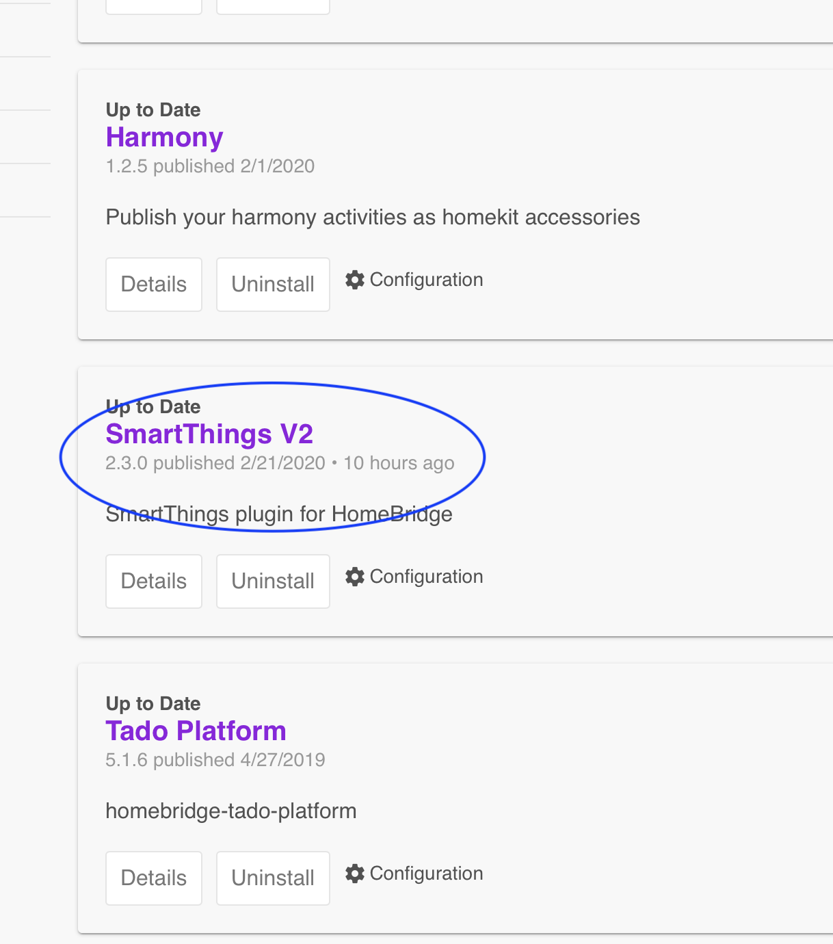833x944 pixels.
Task: Open the Harmony plugin name link
Action: click(164, 137)
